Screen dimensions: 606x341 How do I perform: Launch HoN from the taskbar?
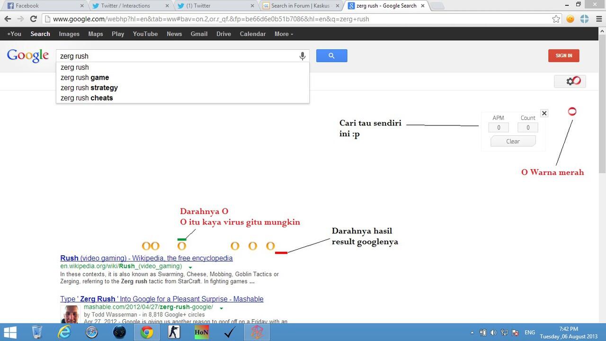202,332
